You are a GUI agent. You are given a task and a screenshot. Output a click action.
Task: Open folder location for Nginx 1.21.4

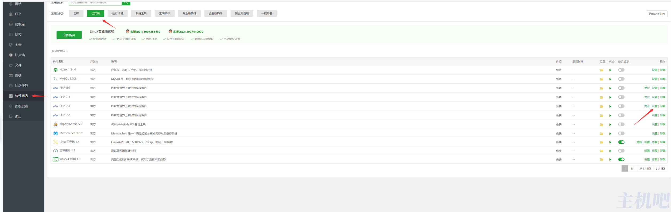point(601,70)
